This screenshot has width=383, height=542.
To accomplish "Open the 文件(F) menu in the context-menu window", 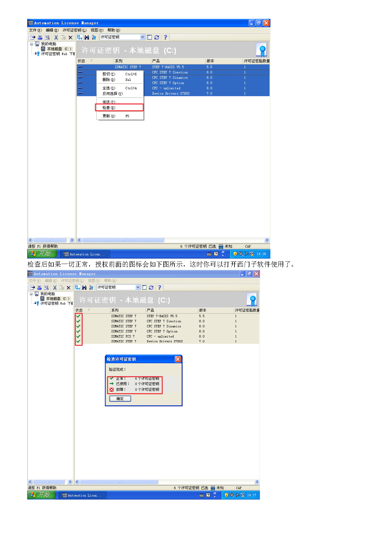I will [x=35, y=30].
